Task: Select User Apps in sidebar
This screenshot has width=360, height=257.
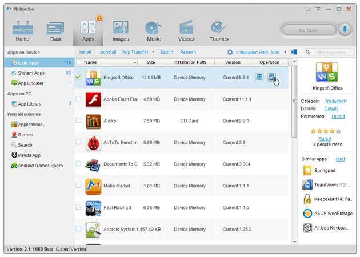Action: [39, 62]
